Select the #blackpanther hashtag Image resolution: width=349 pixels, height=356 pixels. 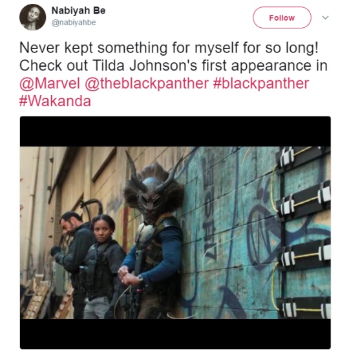(x=261, y=83)
